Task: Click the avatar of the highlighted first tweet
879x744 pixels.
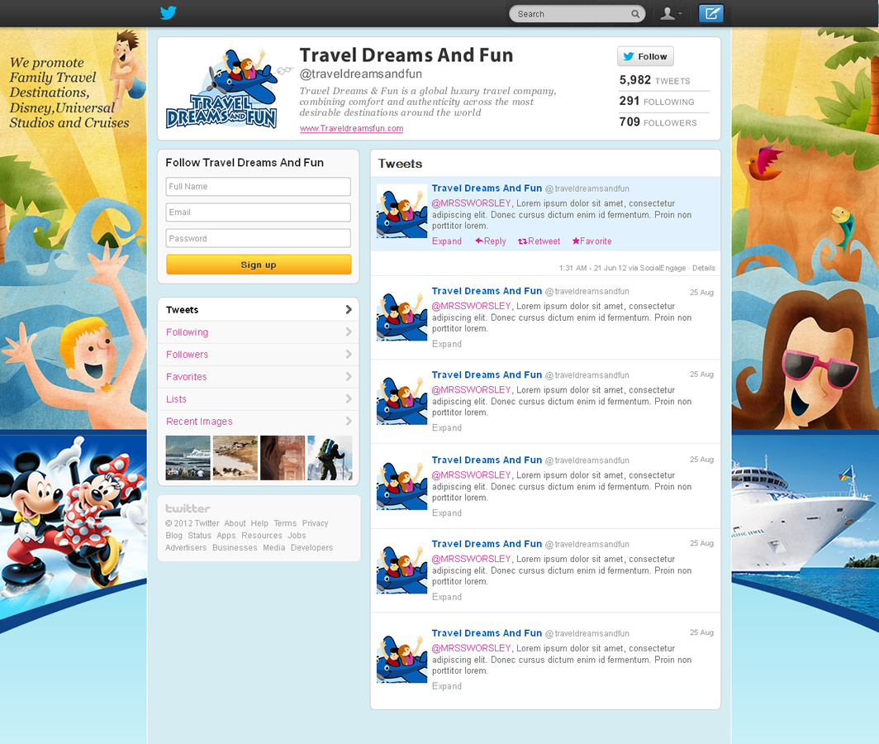Action: [x=401, y=211]
